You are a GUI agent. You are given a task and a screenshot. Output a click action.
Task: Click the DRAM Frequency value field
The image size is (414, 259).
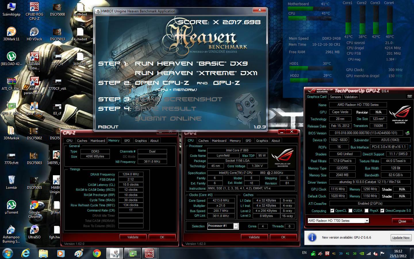point(131,174)
